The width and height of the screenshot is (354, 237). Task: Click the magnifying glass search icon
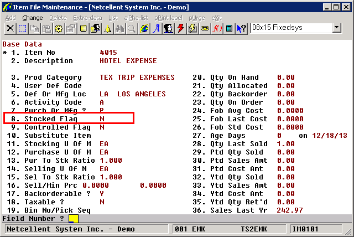(132, 29)
